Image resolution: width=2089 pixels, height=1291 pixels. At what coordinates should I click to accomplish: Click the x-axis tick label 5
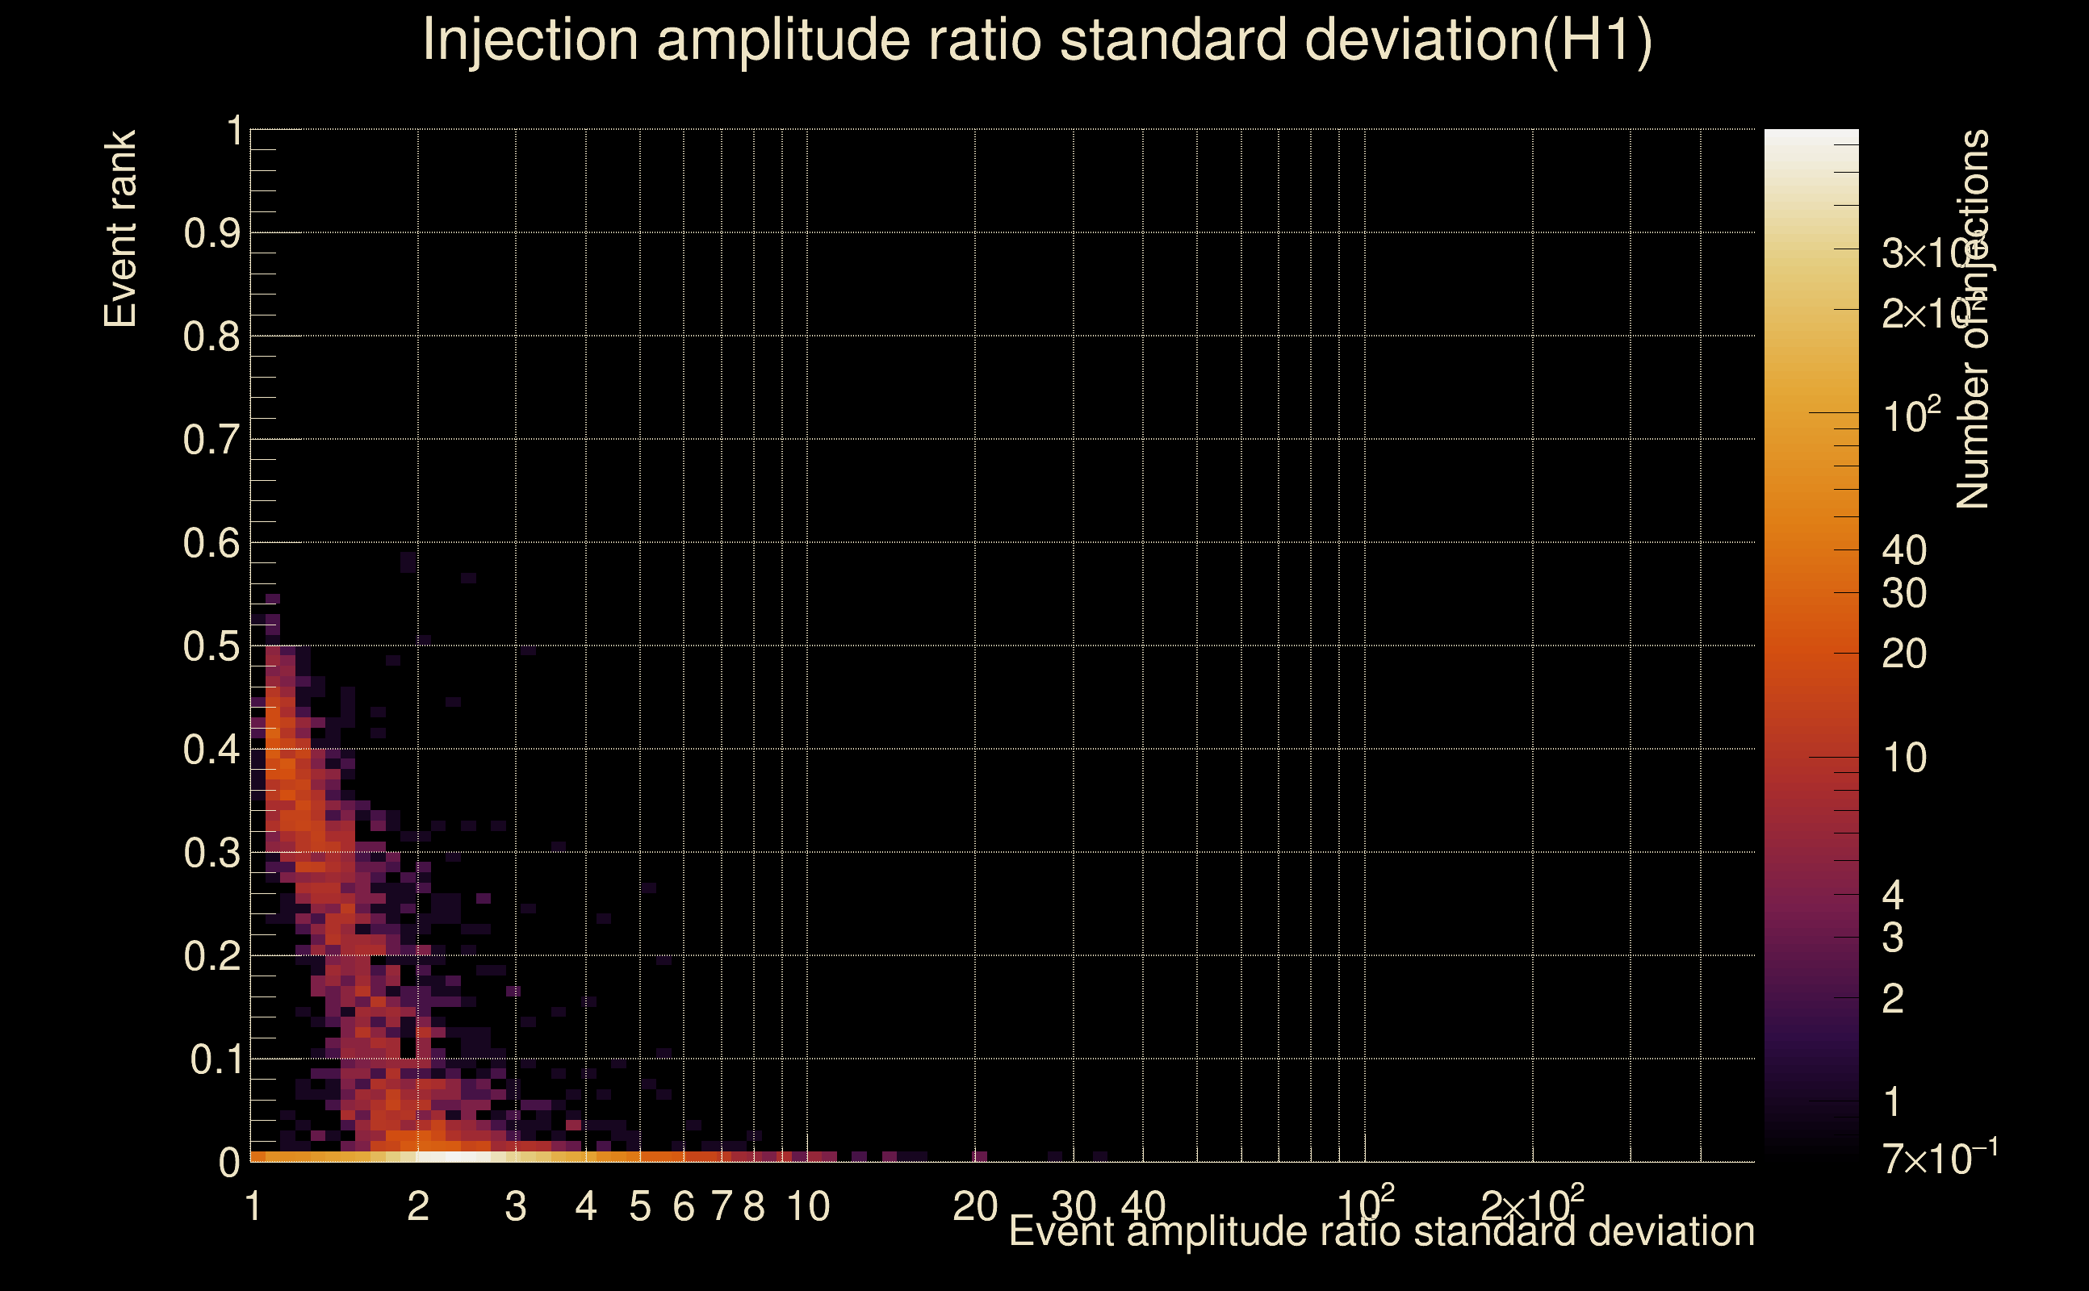coord(639,1207)
